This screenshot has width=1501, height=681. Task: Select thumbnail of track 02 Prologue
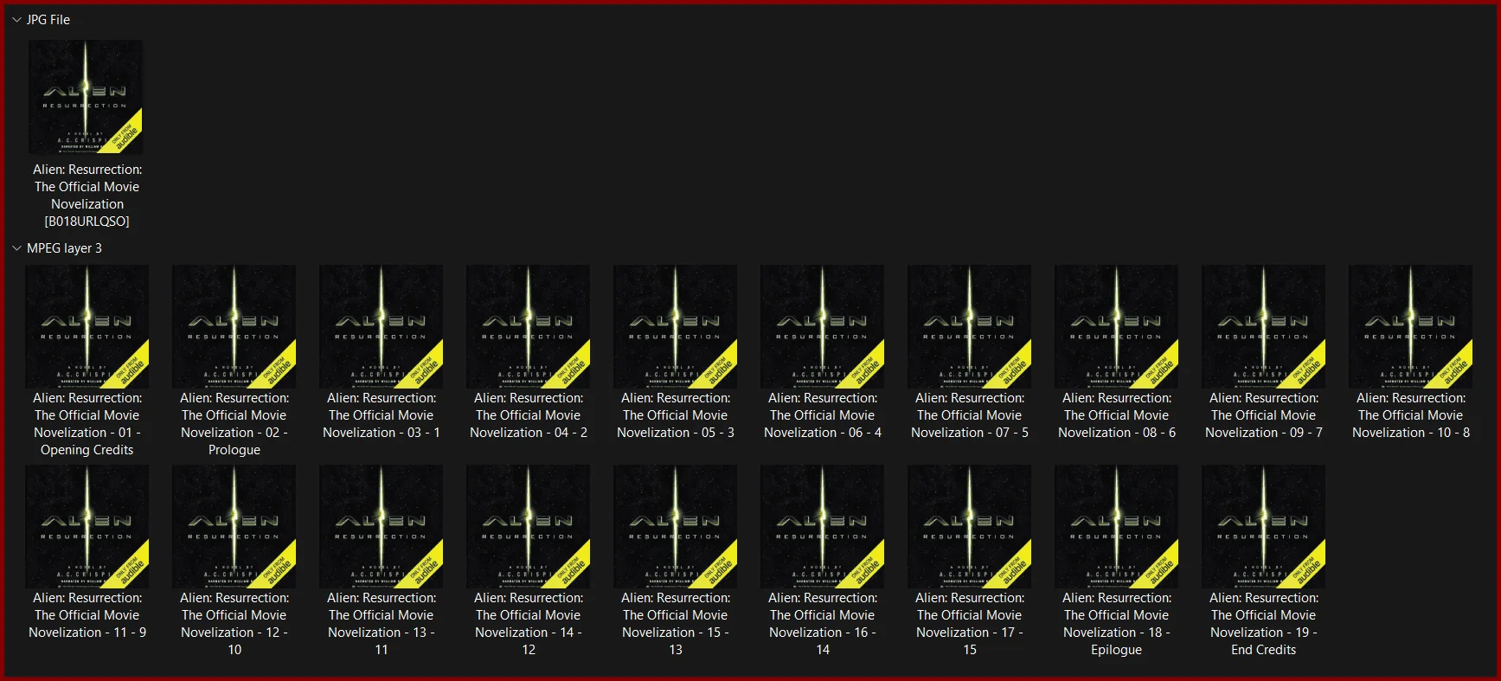point(234,326)
